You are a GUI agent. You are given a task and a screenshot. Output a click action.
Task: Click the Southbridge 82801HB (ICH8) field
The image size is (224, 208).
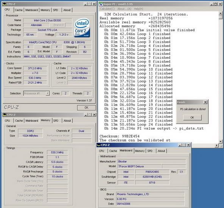pyautogui.click(x=152, y=177)
